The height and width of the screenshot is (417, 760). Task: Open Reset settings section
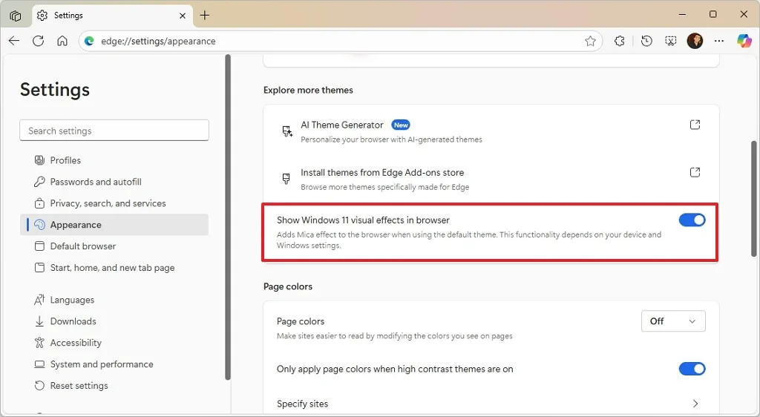coord(114,386)
